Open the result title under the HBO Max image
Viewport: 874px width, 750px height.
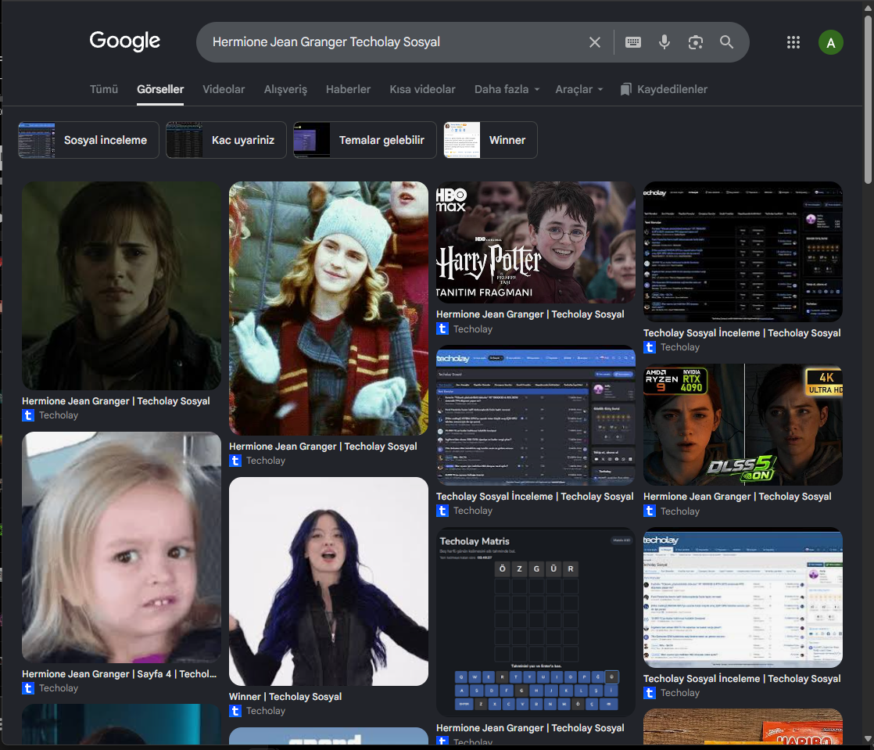point(530,314)
